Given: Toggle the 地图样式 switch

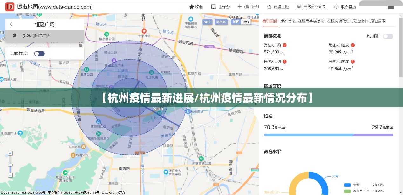Looking at the screenshot, I should coord(39,53).
